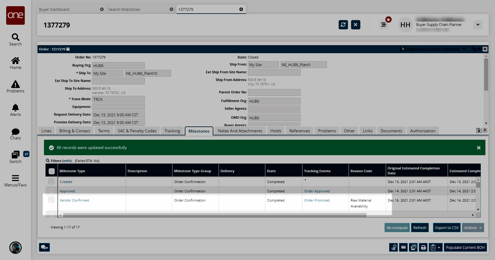Toggle the select-all checkbox in table header
Viewport: 495px width, 260px height.
[x=52, y=171]
